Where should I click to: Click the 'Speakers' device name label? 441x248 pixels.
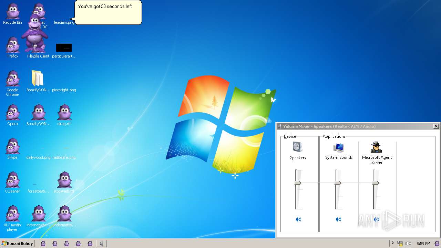click(x=298, y=158)
